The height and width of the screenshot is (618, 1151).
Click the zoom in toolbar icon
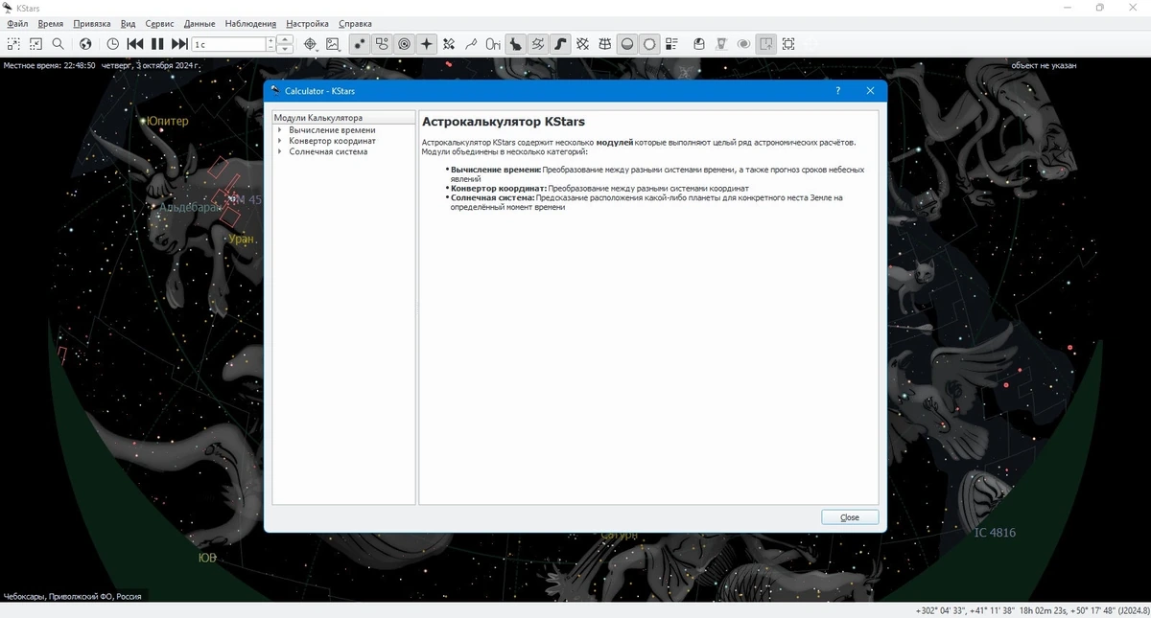click(x=13, y=44)
